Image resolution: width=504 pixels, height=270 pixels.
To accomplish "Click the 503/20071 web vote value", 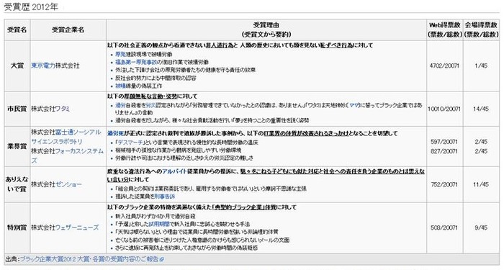I will tap(445, 228).
